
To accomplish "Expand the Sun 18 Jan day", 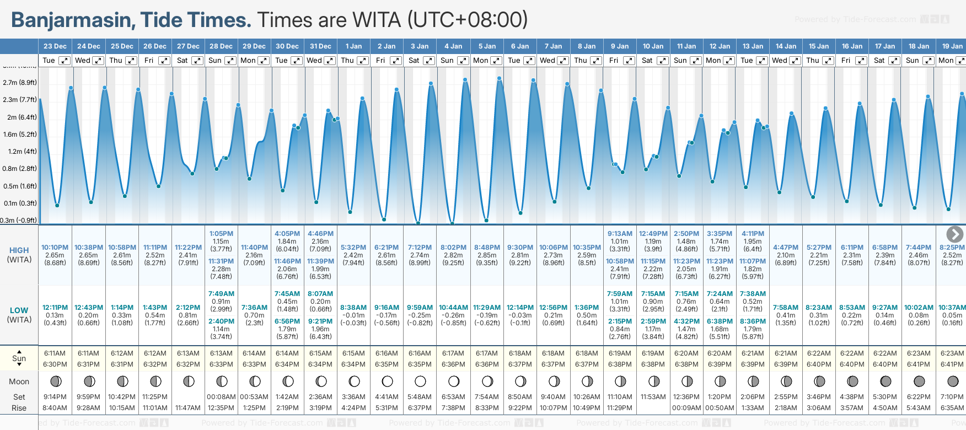I will 928,61.
